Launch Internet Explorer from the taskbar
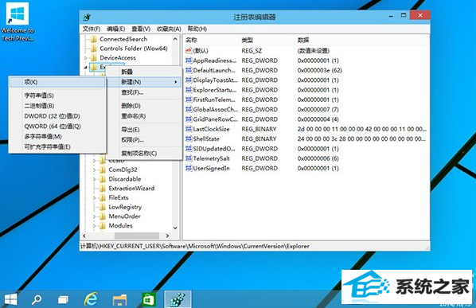476x308 pixels. [x=91, y=299]
